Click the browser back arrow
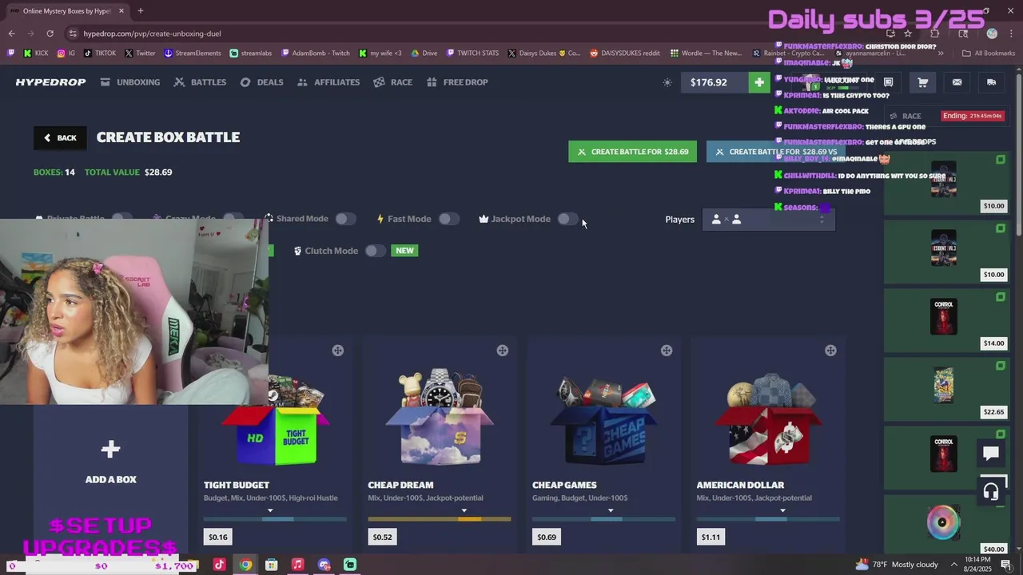The width and height of the screenshot is (1023, 575). pos(11,34)
